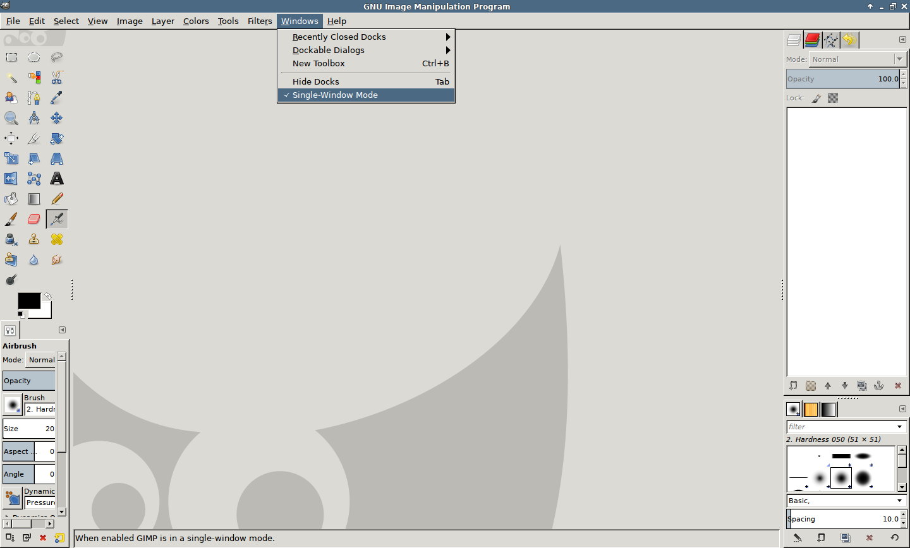Open the layer Mode Normal dropdown
The height and width of the screenshot is (548, 910).
pos(858,59)
